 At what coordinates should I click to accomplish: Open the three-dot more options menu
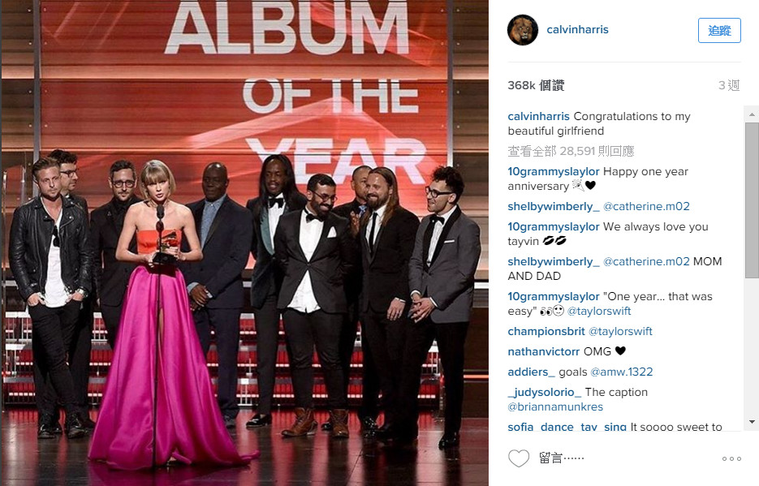(731, 458)
